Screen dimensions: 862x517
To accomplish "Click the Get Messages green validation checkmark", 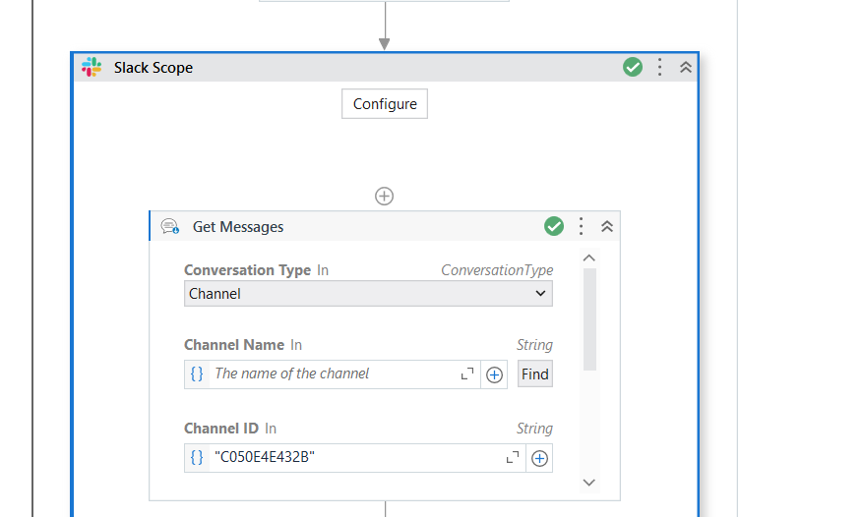I will [554, 226].
